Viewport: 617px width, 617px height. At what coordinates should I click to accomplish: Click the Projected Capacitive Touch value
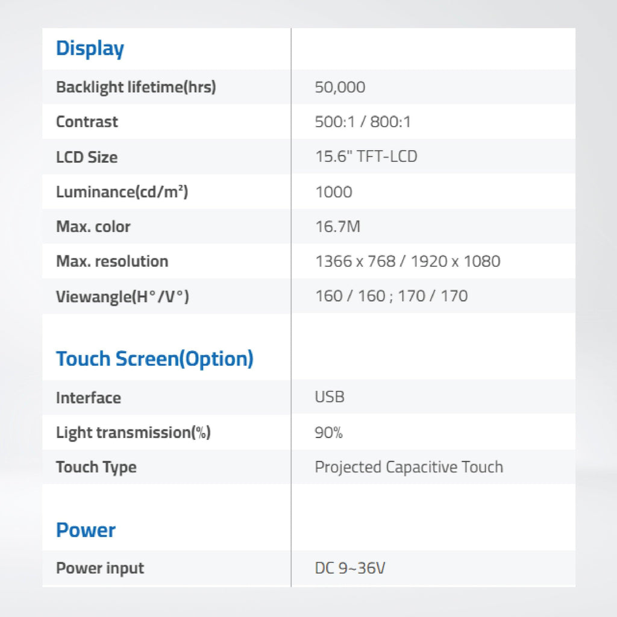coord(409,467)
